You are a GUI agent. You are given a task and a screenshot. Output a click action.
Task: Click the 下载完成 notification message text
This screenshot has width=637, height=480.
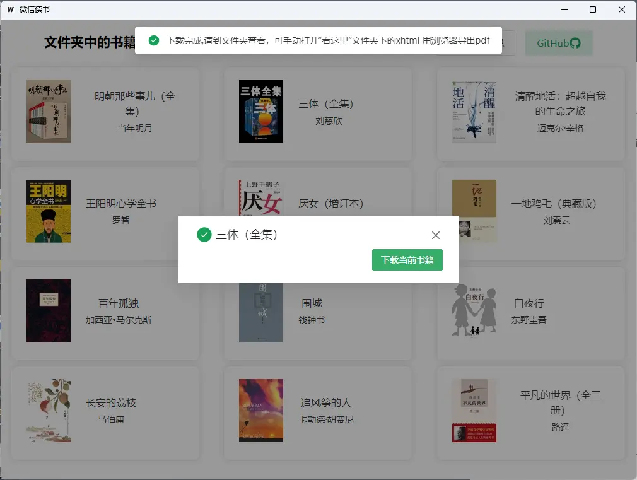click(x=328, y=40)
